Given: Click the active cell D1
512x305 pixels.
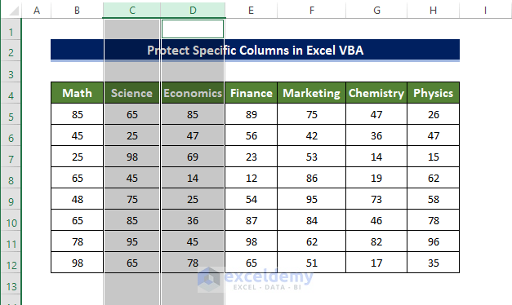Looking at the screenshot, I should (193, 29).
